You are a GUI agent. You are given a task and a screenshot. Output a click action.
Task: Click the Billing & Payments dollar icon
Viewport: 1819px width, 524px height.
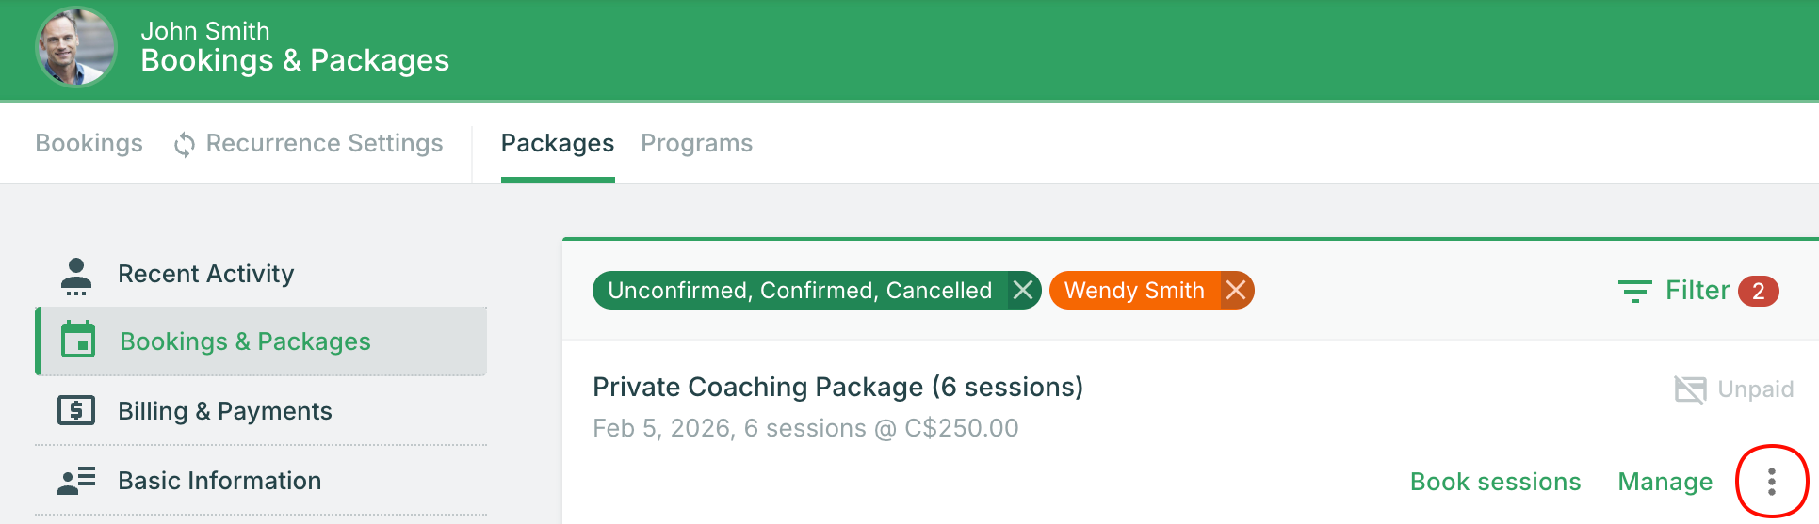pos(76,410)
